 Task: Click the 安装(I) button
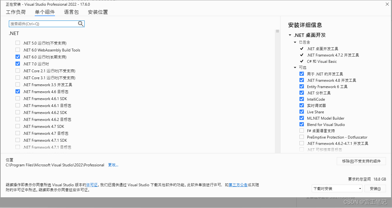[x=375, y=188]
